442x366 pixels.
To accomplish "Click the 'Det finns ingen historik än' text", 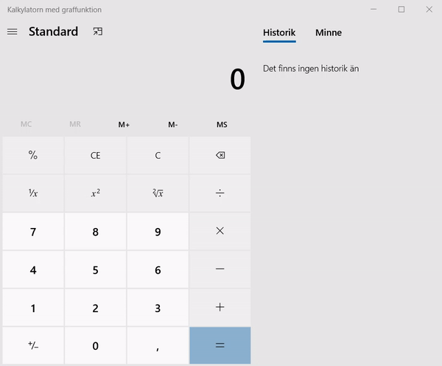I will point(311,69).
